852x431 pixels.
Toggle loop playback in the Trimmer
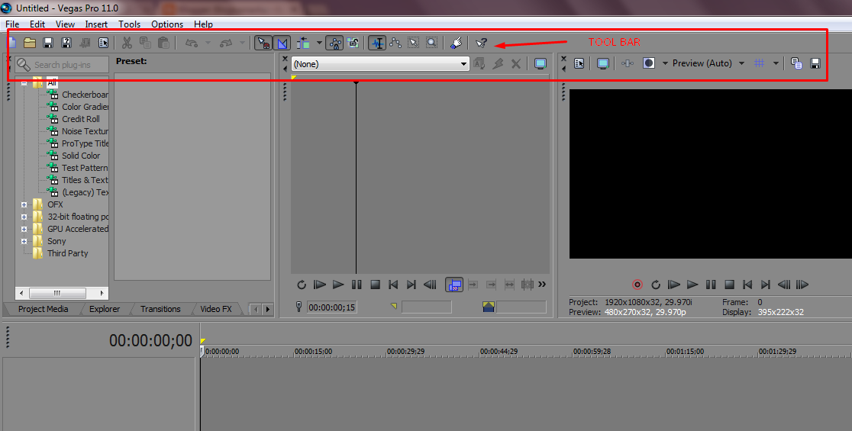coord(302,285)
